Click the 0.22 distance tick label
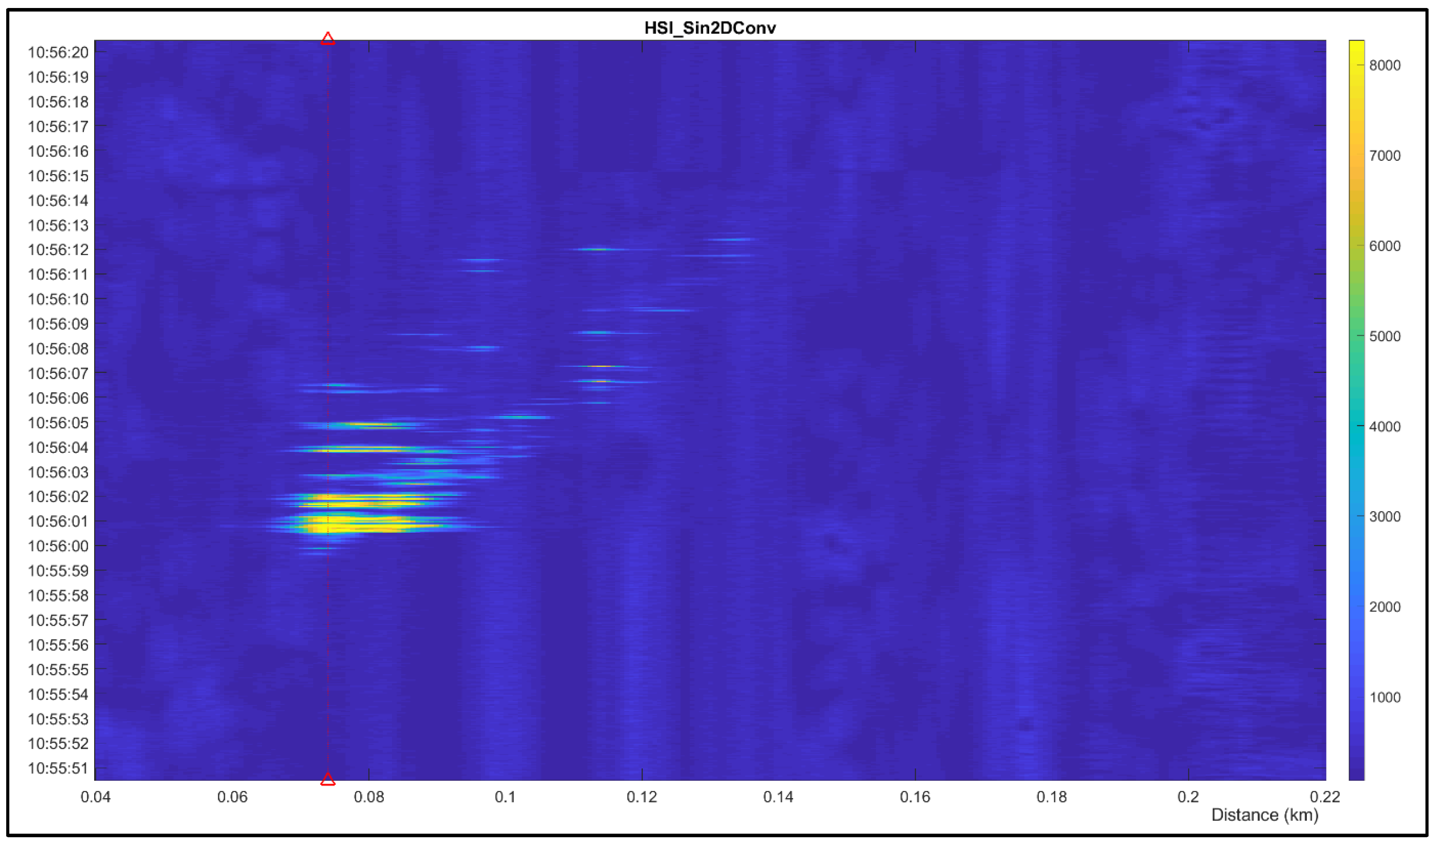This screenshot has width=1433, height=843. pyautogui.click(x=1324, y=796)
